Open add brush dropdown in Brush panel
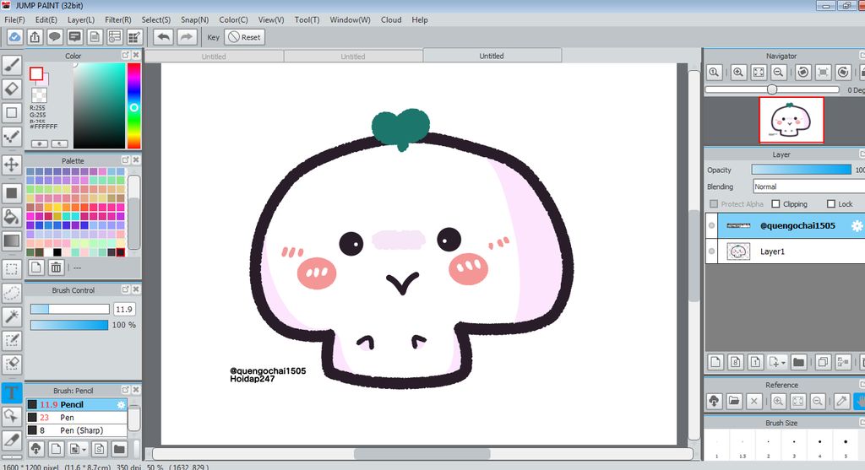This screenshot has width=865, height=470. click(84, 449)
